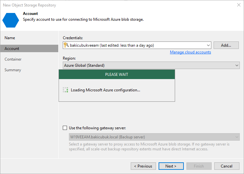Click the loading spinner icon
The image size is (244, 174).
(65, 90)
